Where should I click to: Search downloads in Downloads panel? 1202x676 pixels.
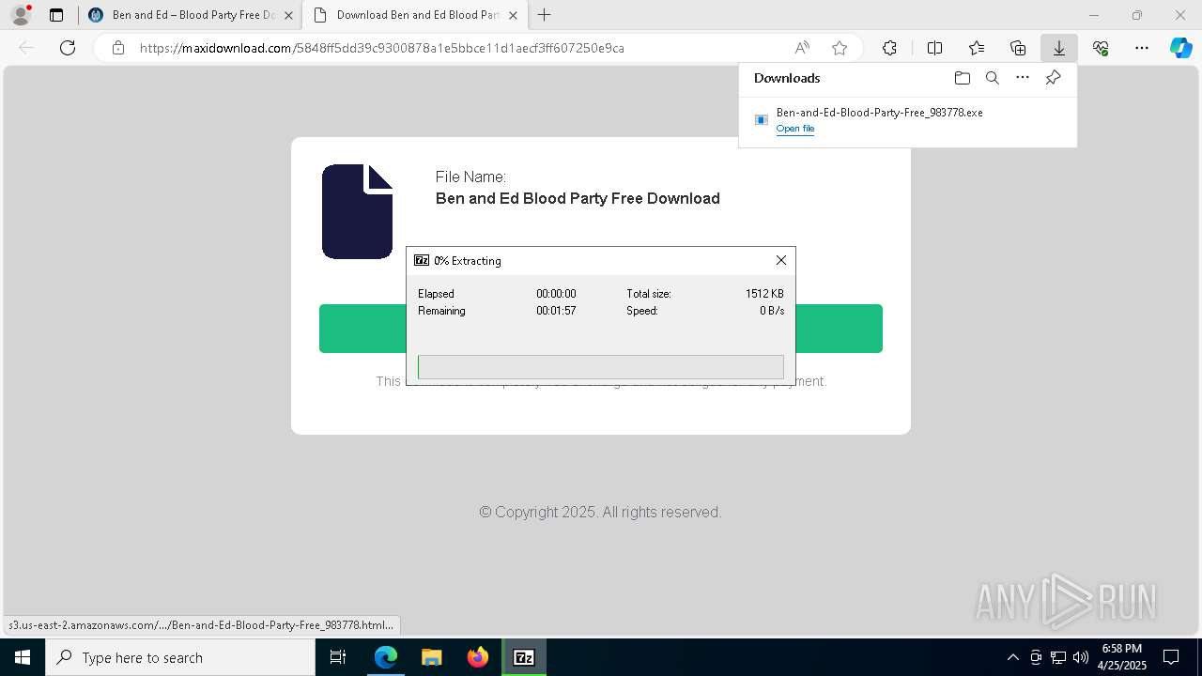click(x=992, y=78)
